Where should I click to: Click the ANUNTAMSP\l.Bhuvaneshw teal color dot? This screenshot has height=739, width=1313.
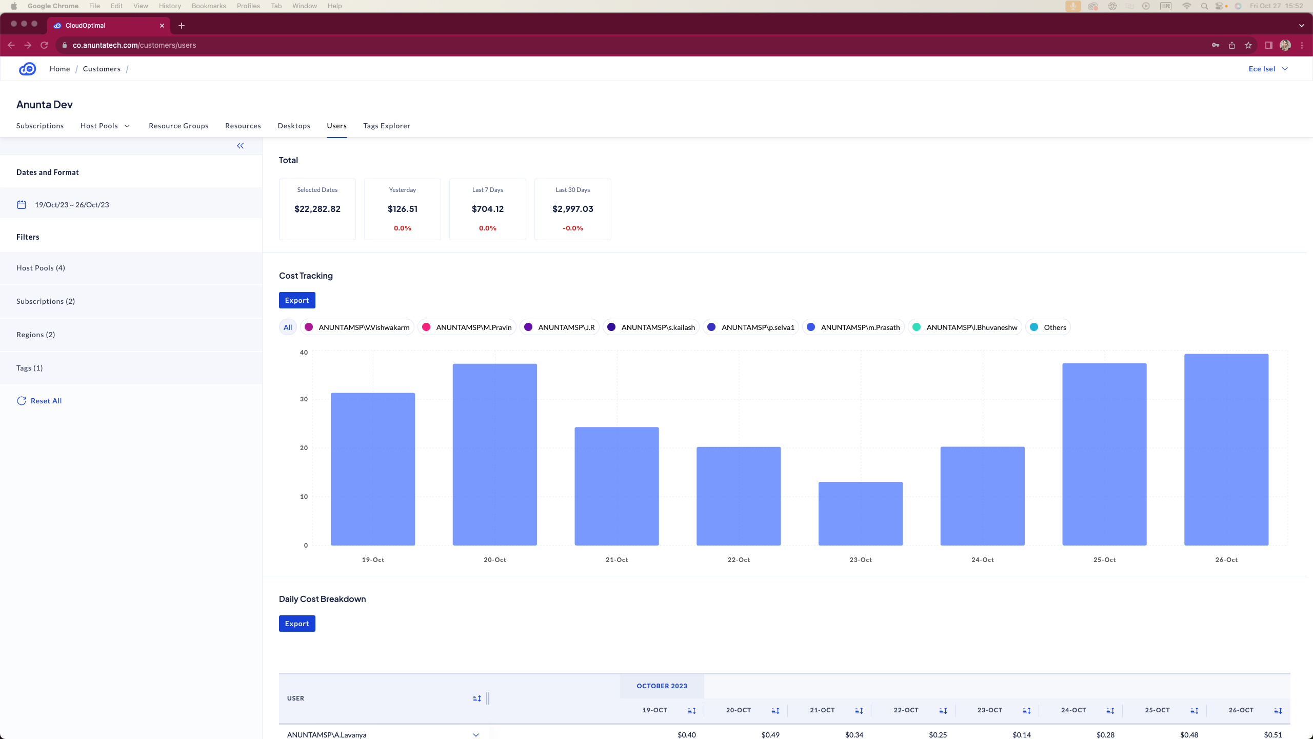click(917, 327)
